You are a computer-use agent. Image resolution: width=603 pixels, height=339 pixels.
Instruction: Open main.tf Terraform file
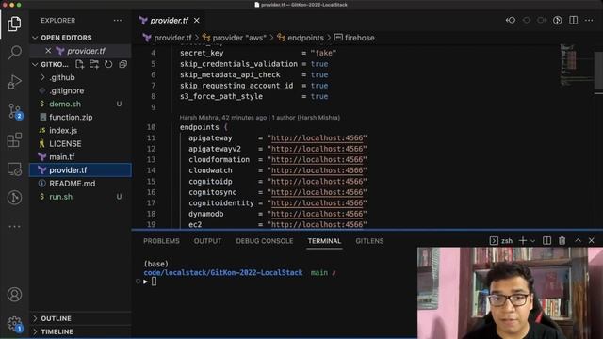[x=61, y=157]
